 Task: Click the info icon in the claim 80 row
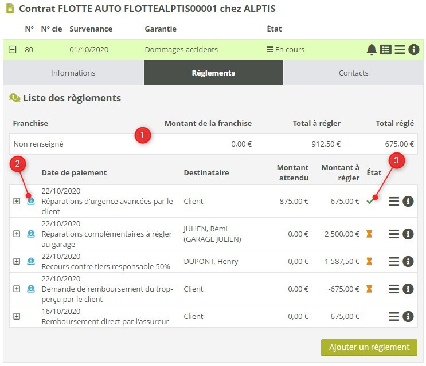click(414, 50)
